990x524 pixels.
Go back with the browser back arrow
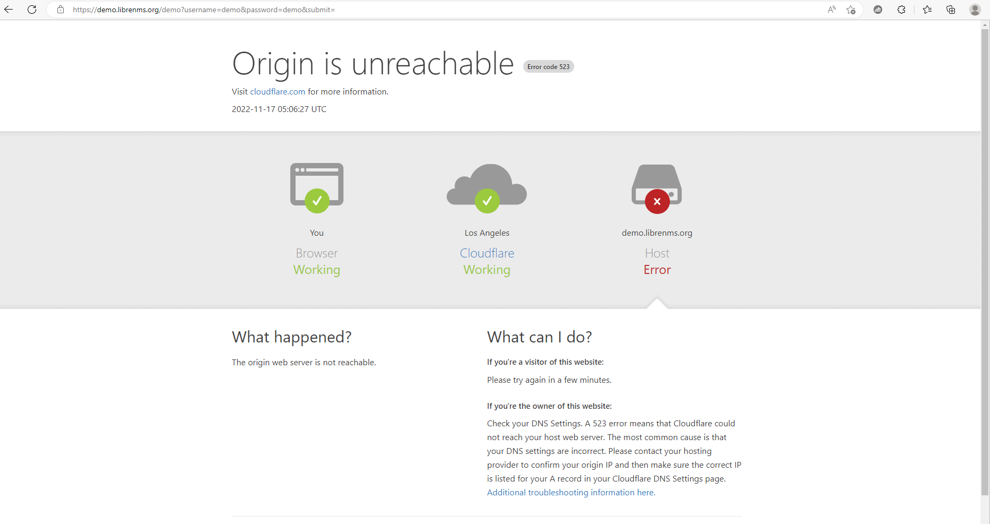9,10
